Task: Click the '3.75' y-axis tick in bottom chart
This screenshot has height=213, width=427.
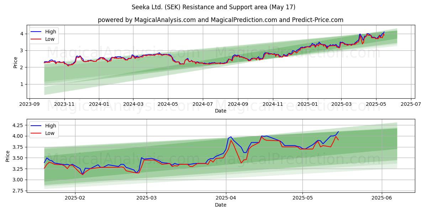Action: pos(18,147)
